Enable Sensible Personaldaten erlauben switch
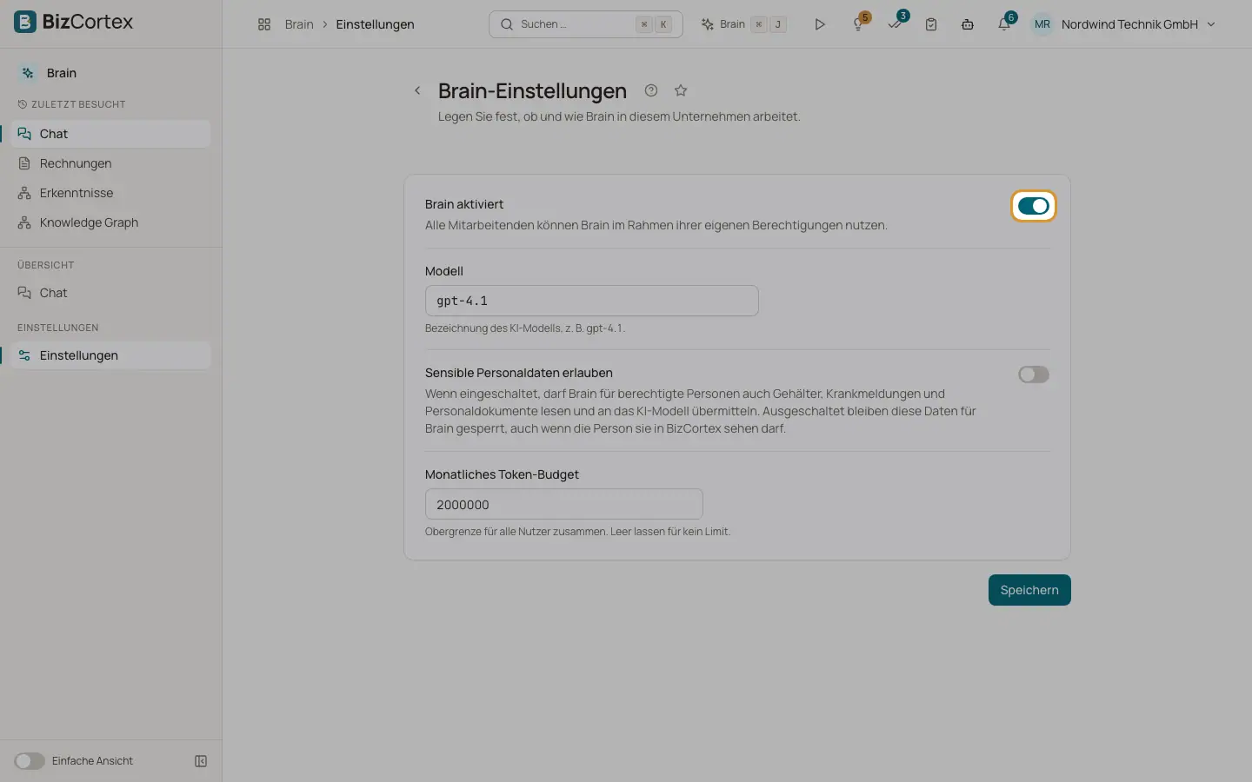 (x=1034, y=374)
